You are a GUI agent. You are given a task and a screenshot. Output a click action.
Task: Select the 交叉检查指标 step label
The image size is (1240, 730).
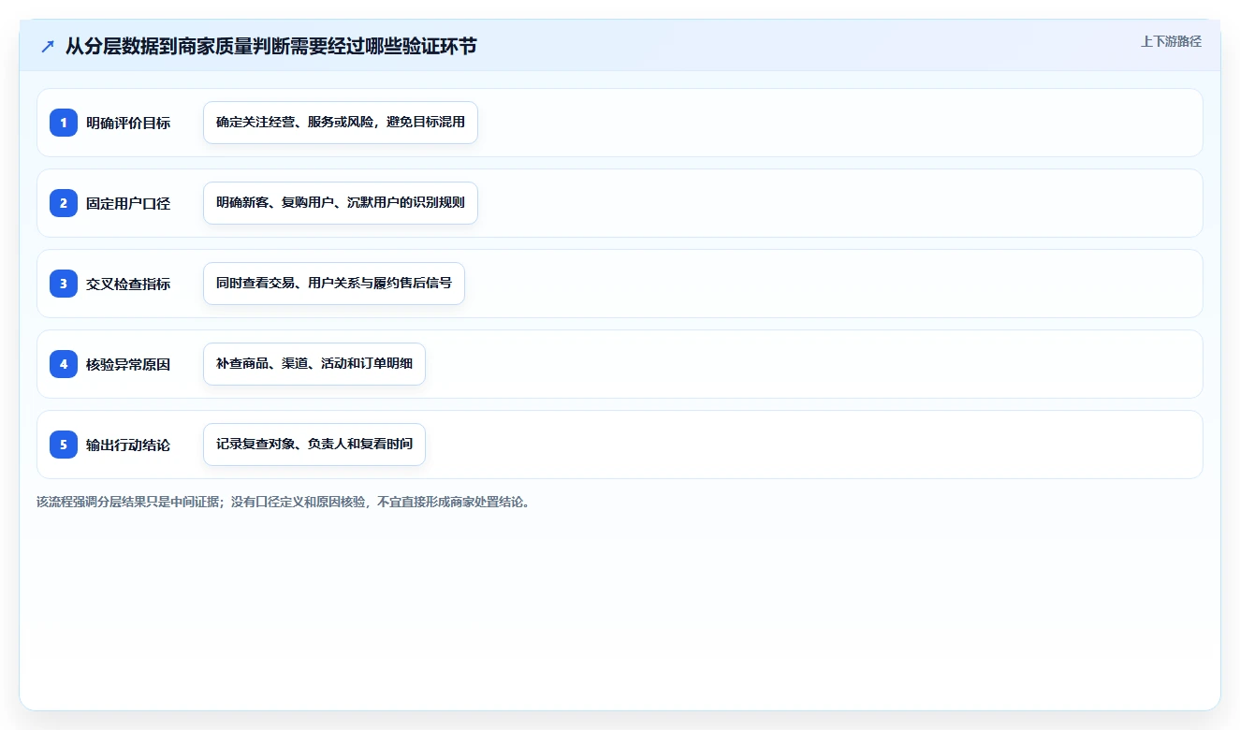[x=128, y=284]
